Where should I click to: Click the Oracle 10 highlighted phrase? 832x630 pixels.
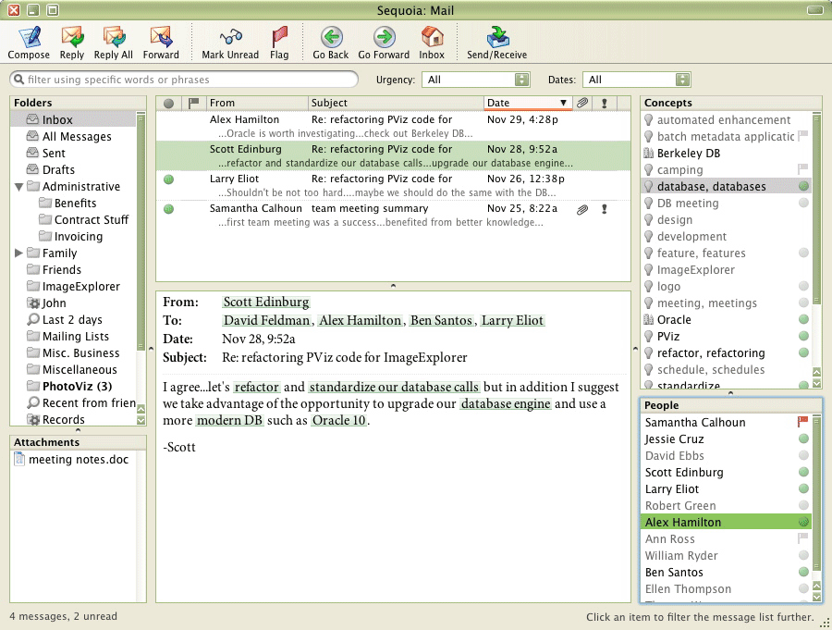point(339,420)
